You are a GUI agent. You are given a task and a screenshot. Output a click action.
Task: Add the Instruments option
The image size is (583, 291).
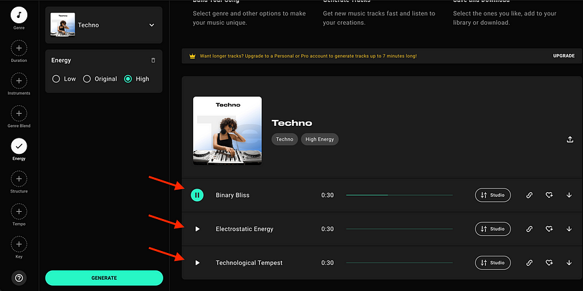(19, 81)
